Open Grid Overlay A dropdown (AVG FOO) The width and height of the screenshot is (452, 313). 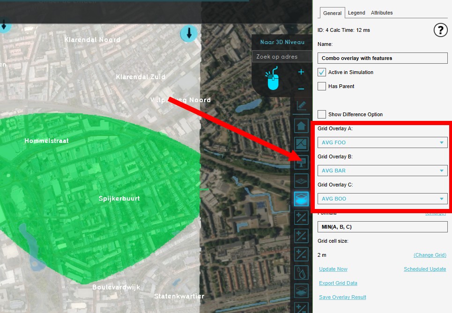point(382,142)
